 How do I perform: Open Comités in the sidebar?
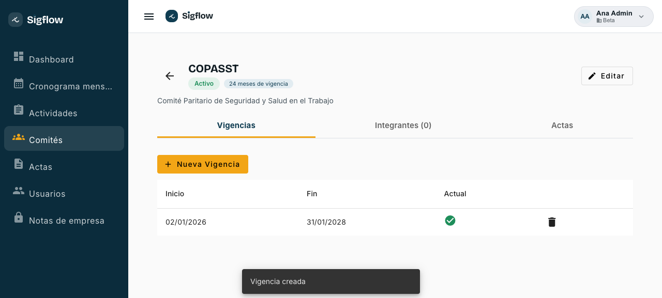pos(64,138)
